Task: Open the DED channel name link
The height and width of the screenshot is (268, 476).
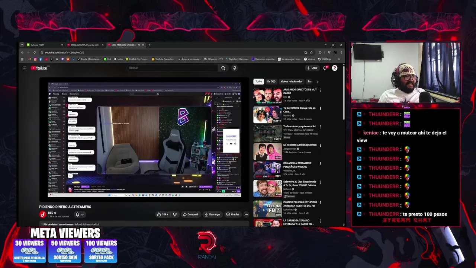Action: click(x=51, y=213)
